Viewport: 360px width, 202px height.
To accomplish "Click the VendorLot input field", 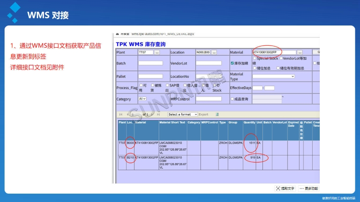I will click(x=209, y=63).
